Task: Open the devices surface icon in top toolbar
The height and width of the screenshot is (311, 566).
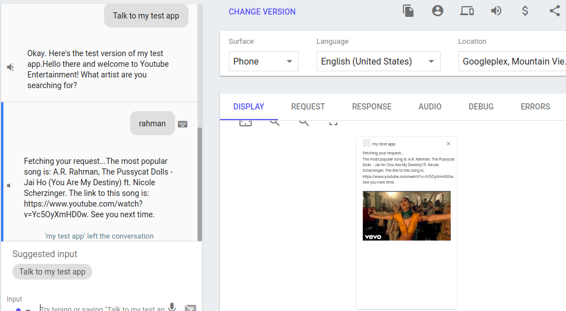Action: [467, 11]
